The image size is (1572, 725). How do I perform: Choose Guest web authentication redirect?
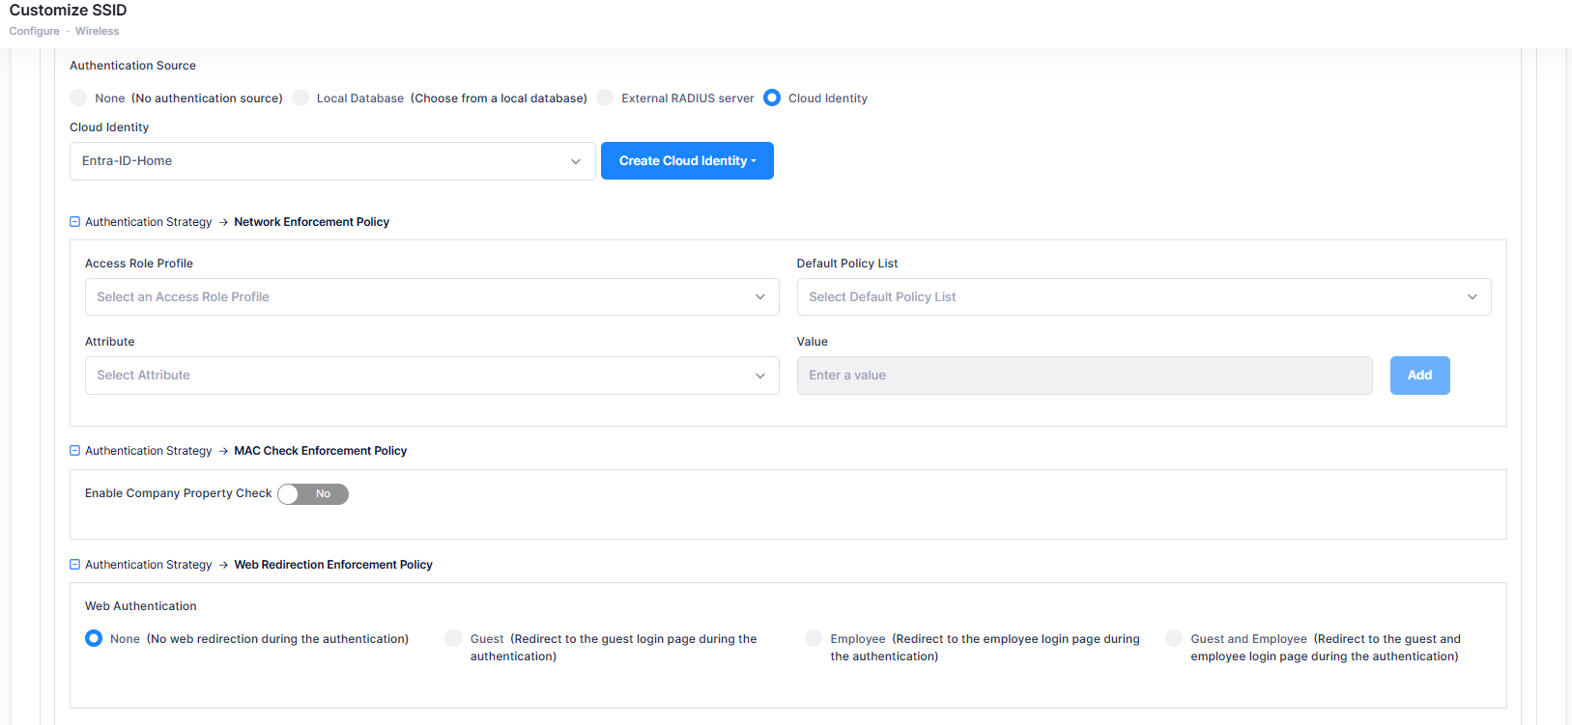[x=453, y=639]
